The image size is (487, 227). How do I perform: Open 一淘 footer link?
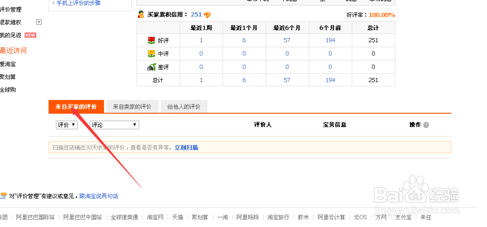[x=223, y=217]
